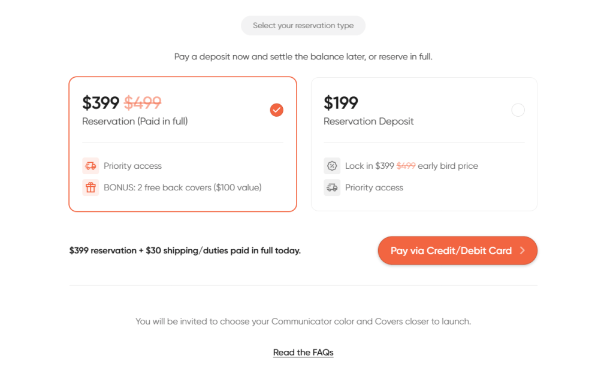613x376 pixels.
Task: Open the Read the FAQs link
Action: pos(303,352)
